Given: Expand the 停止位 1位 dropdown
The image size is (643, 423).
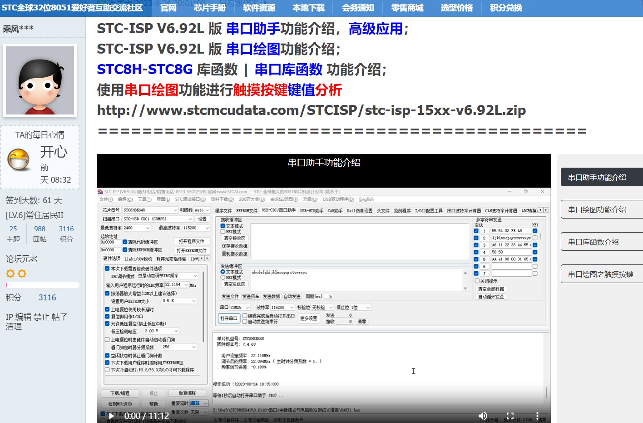Looking at the screenshot, I should 368,308.
